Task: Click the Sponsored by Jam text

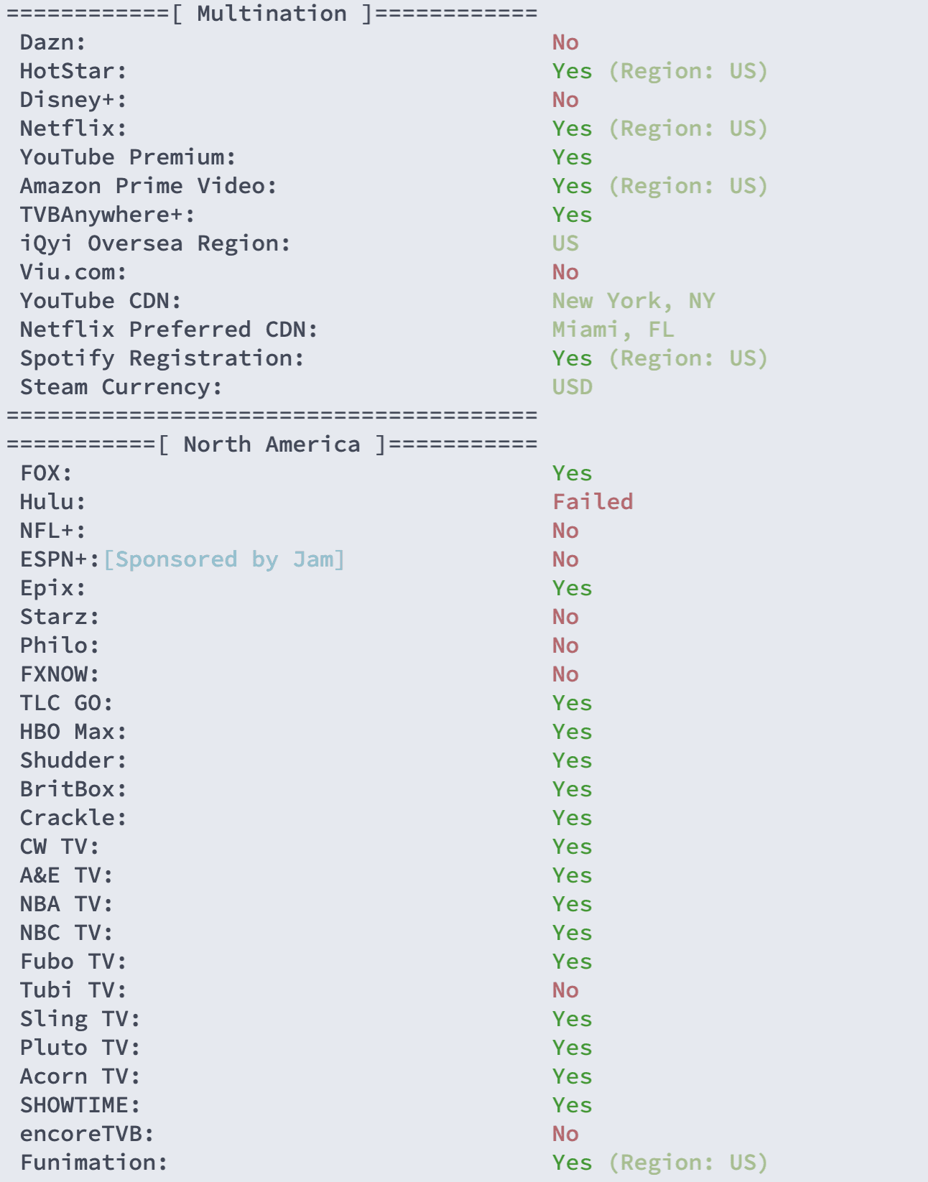Action: (224, 559)
